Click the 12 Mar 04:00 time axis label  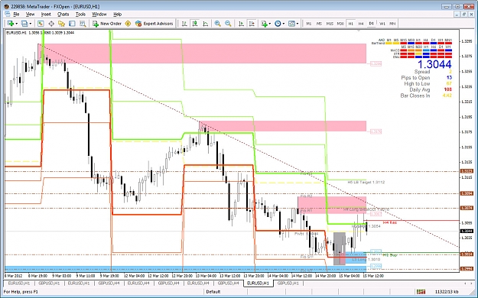pyautogui.click(x=134, y=276)
